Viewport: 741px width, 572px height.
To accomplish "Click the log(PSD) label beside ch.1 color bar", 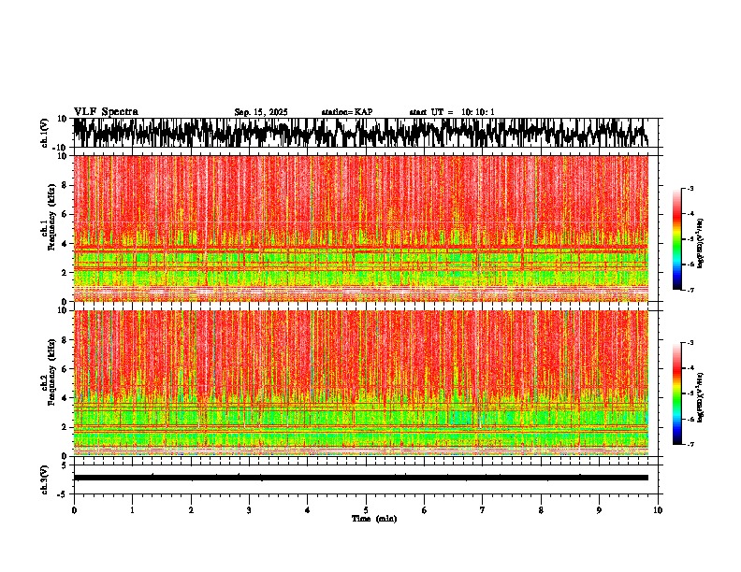I will point(701,244).
